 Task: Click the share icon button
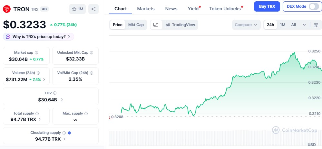pyautogui.click(x=93, y=9)
